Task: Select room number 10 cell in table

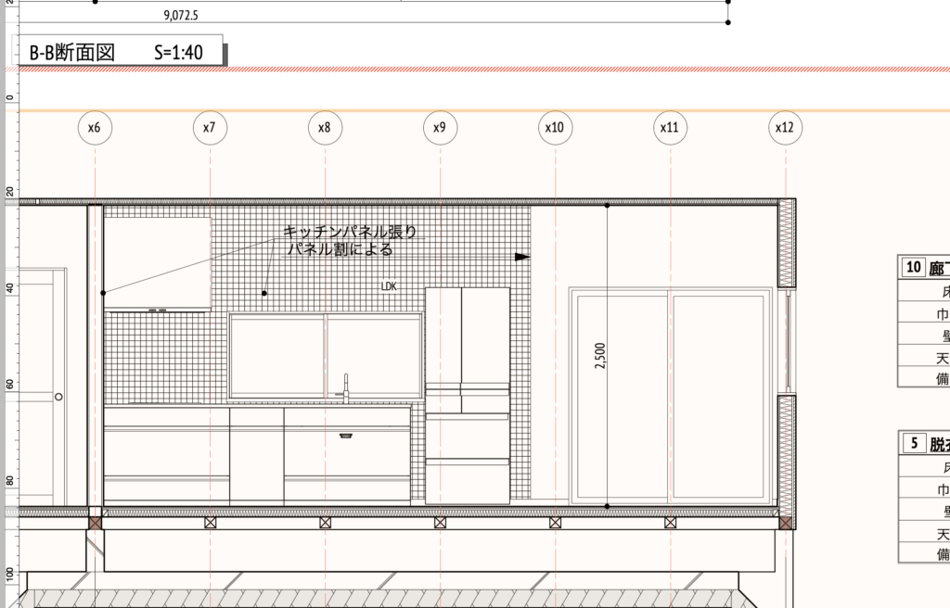Action: [x=913, y=268]
